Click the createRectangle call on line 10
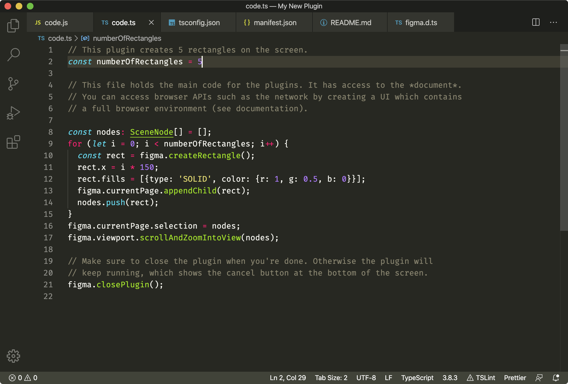Image resolution: width=568 pixels, height=384 pixels. point(204,155)
